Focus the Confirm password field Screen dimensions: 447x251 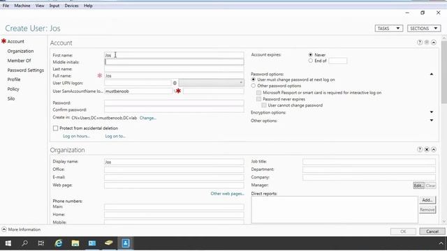point(174,109)
